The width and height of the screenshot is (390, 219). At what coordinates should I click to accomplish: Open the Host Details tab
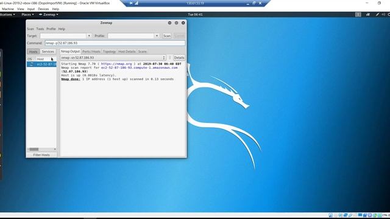click(127, 51)
